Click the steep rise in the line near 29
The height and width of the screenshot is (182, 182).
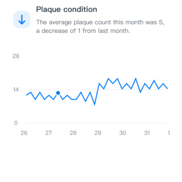tap(97, 94)
